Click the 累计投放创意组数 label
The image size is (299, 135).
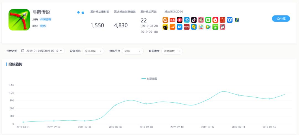(125, 12)
